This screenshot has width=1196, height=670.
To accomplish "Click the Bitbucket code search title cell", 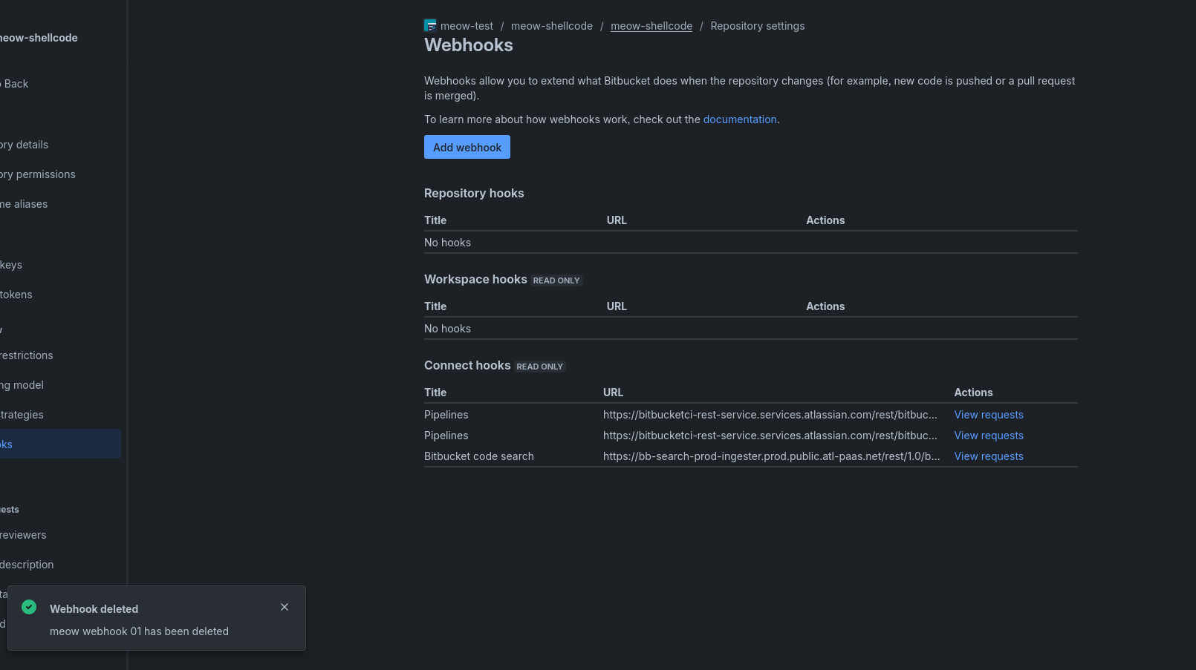I will pyautogui.click(x=479, y=456).
